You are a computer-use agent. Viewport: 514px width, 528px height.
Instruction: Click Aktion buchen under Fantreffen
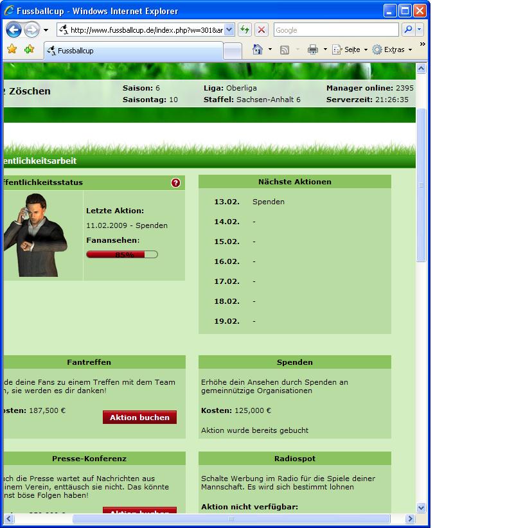pos(139,418)
